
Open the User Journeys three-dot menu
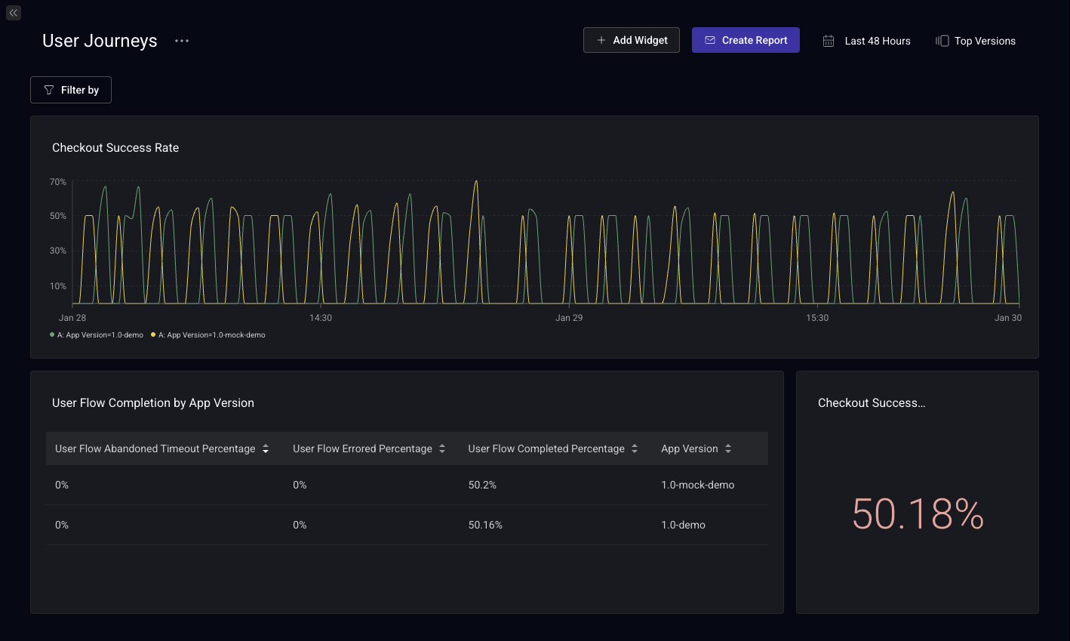pos(182,41)
